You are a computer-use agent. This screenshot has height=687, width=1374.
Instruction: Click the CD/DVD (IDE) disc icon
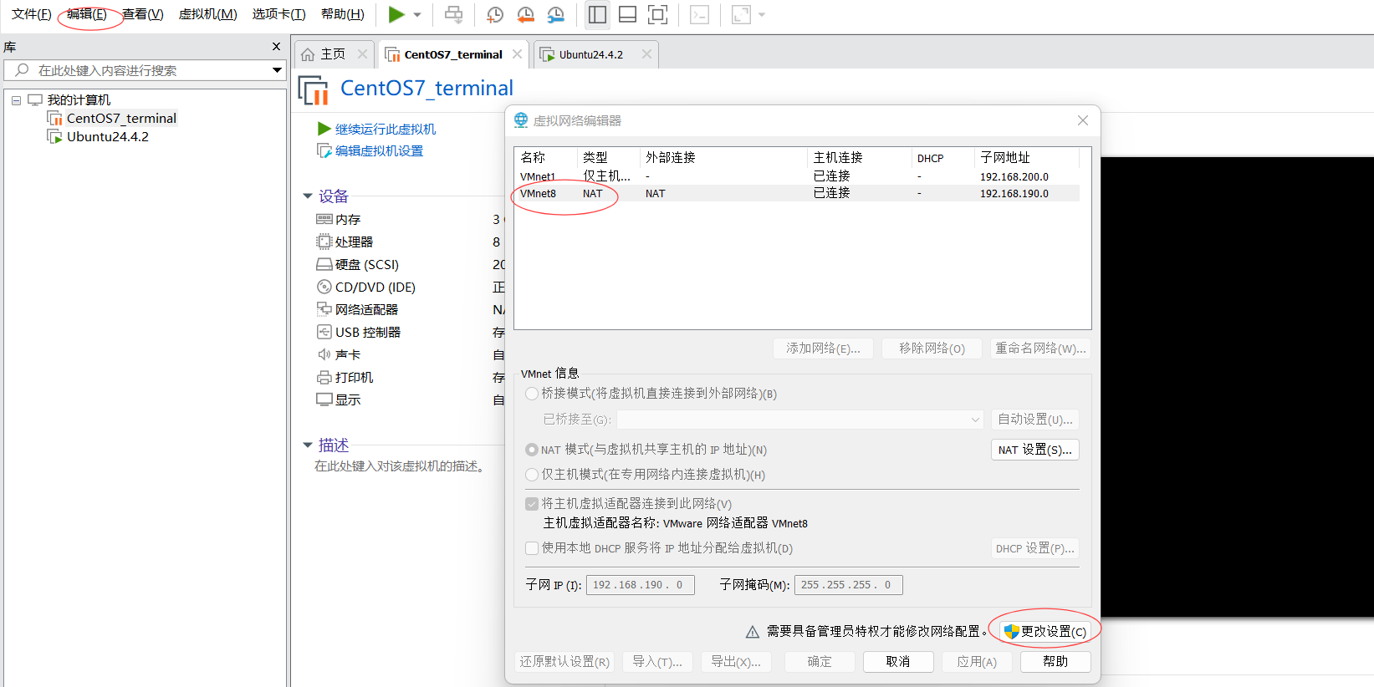pos(324,287)
